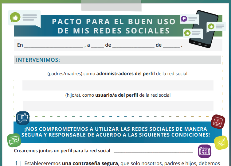
Task: Click the large green thumbs-up bubble beside title
Action: [25, 18]
